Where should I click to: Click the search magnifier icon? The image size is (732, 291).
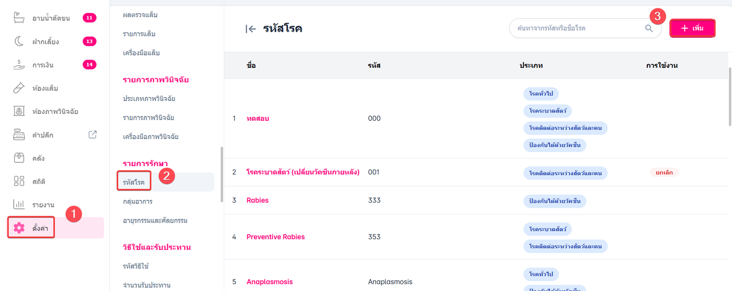[649, 28]
